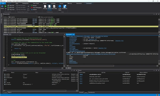Screen dimensions: 160x96
Task: Close the Stack panel
Action: click(x=159, y=70)
